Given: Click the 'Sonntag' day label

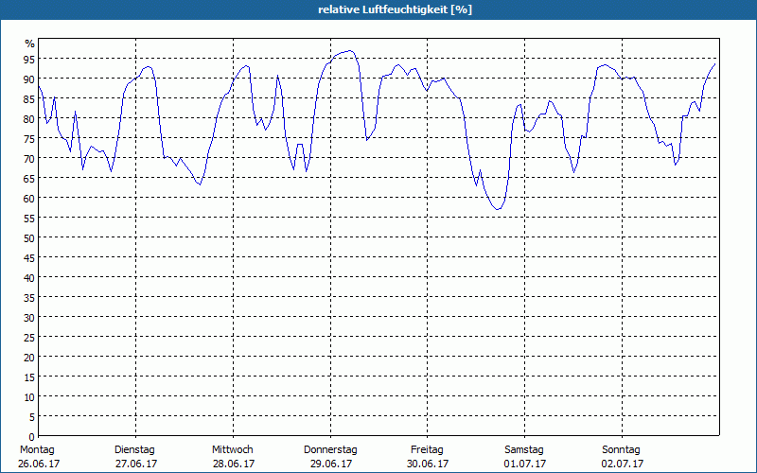Looking at the screenshot, I should (622, 449).
